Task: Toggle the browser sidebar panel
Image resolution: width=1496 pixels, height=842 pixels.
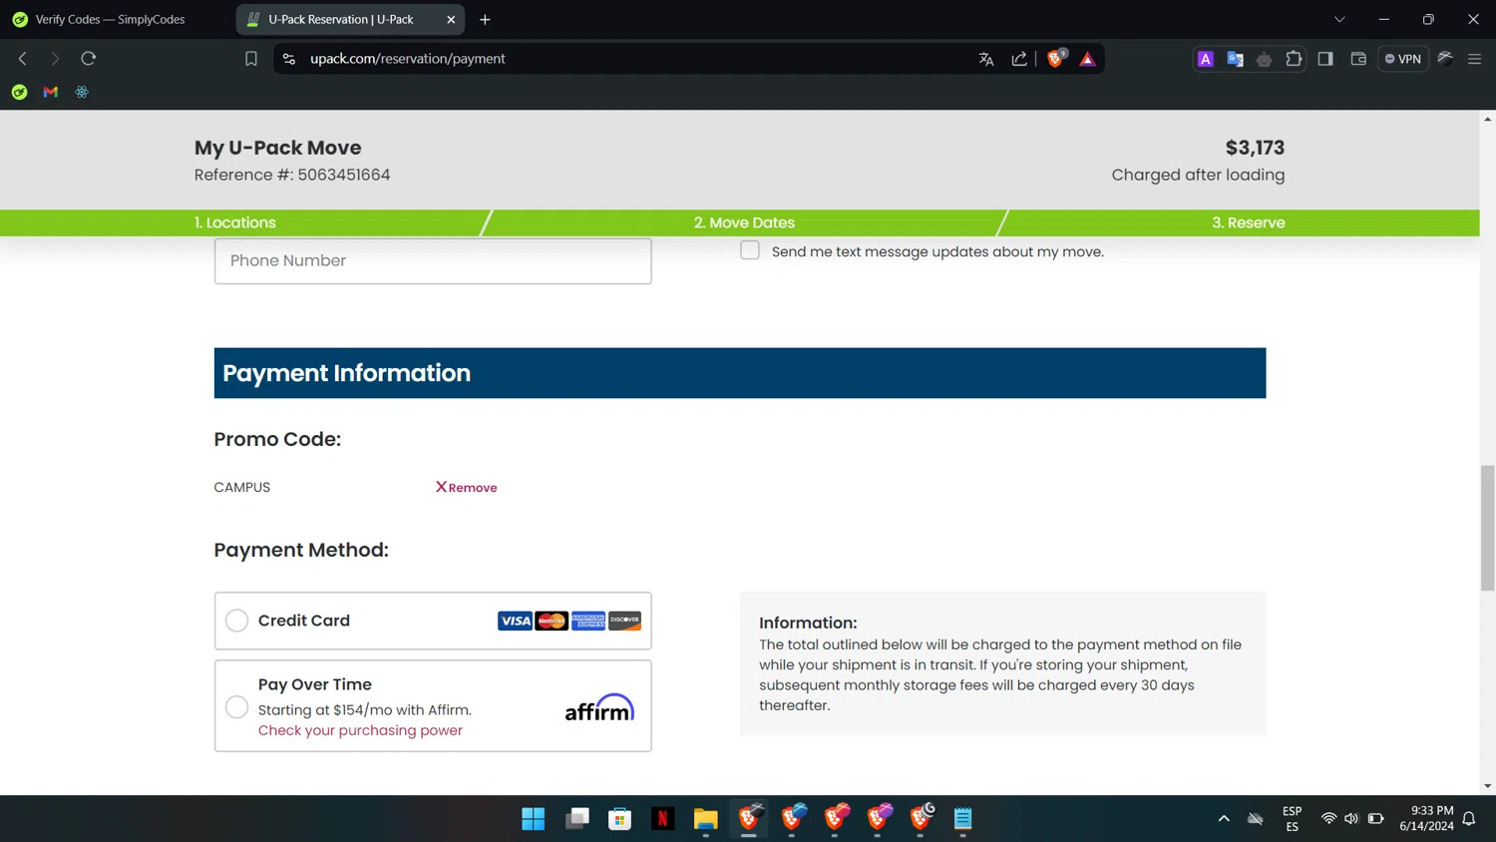Action: tap(1325, 59)
